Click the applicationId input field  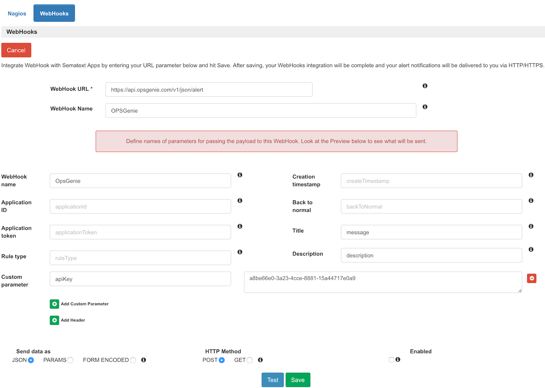pyautogui.click(x=140, y=206)
